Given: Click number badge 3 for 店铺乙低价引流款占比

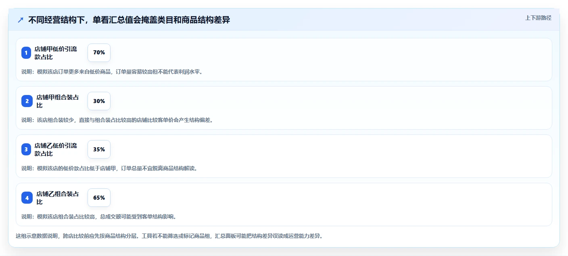Looking at the screenshot, I should 26,149.
